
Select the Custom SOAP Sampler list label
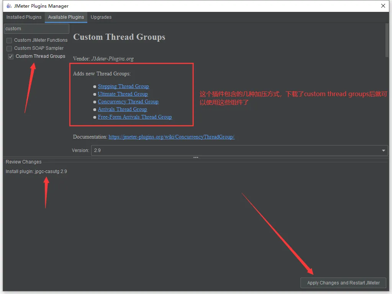[39, 48]
